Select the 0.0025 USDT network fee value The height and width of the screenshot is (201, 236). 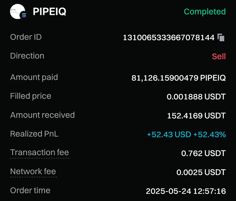[201, 172]
